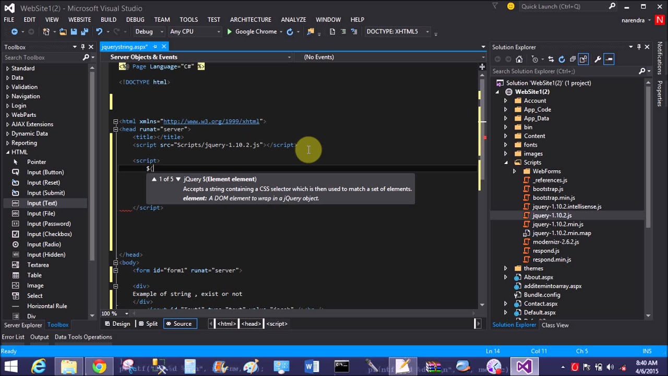Pin the Toolbox panel with auto-hide icon
This screenshot has height=376, width=668.
[82, 47]
